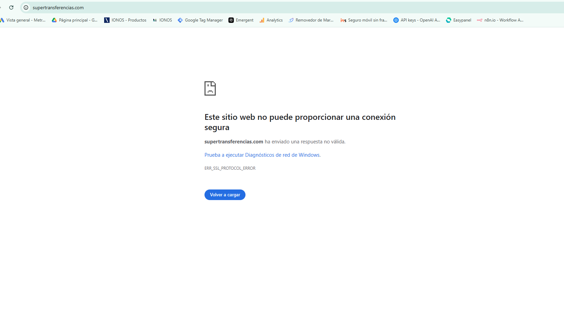Open the Easypanel bookmark

click(459, 20)
